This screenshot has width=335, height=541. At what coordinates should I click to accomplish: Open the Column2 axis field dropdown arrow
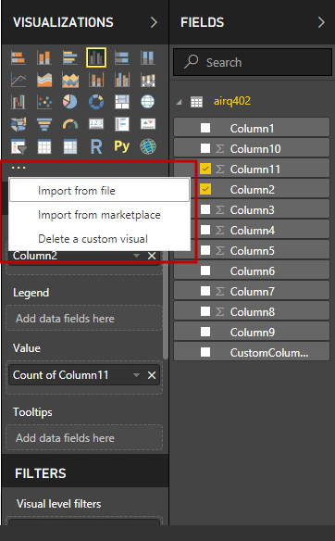click(136, 256)
